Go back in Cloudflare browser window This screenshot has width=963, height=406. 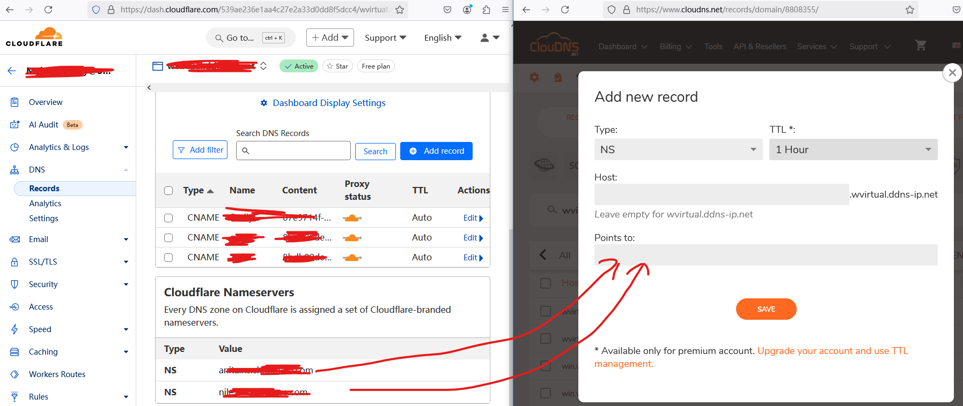[x=10, y=10]
